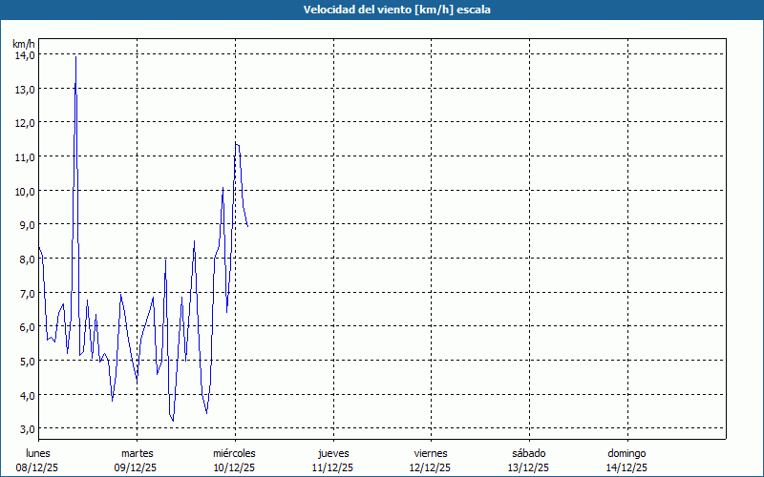Screen dimensions: 764x477
Task: Click the chart title 'Velocidad del viento [km/h] escala'
Action: 396,10
